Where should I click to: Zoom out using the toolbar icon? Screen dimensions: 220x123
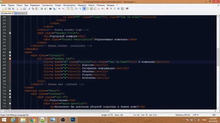[63, 9]
